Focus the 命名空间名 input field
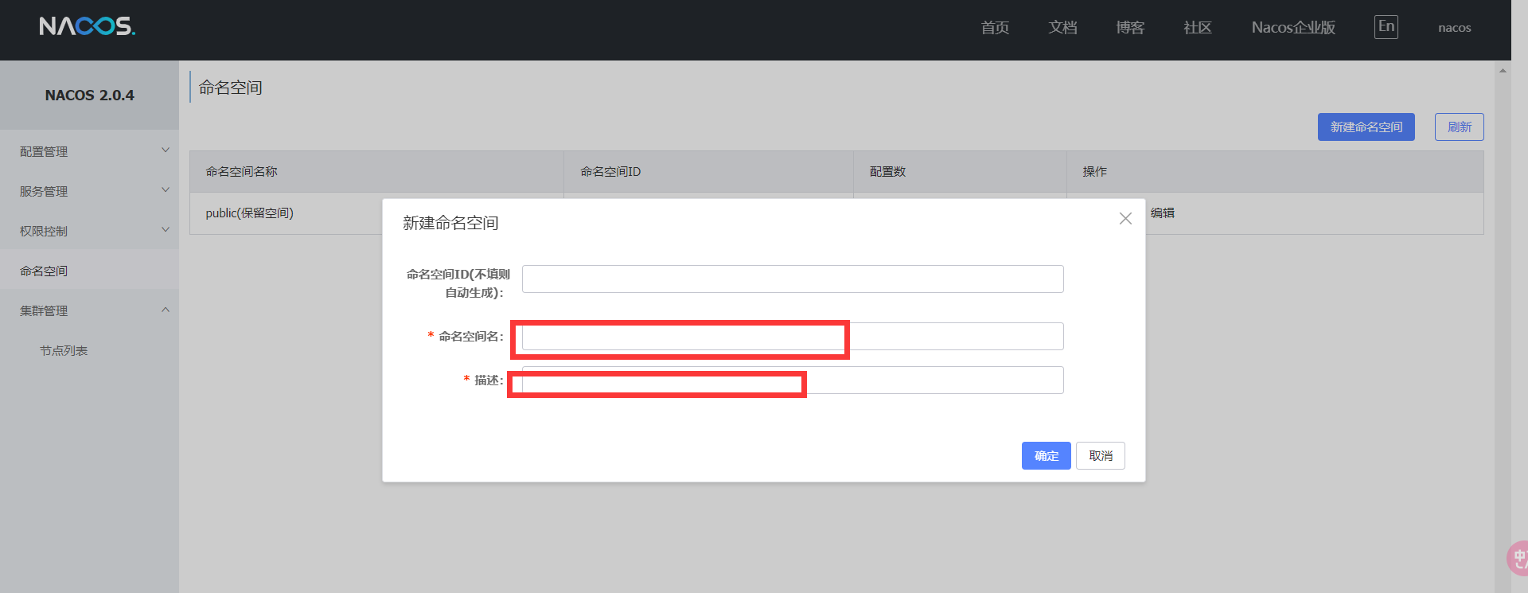The height and width of the screenshot is (593, 1528). [793, 337]
